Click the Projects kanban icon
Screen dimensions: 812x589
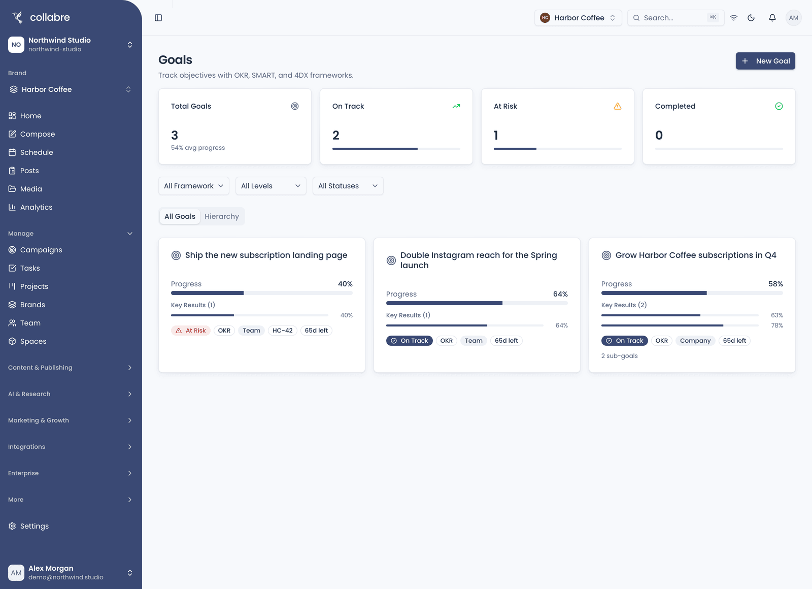12,286
